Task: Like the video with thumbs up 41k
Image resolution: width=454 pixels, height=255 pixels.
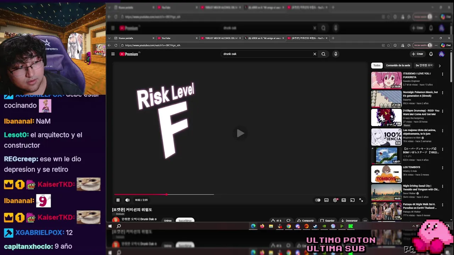Action: pos(276,220)
